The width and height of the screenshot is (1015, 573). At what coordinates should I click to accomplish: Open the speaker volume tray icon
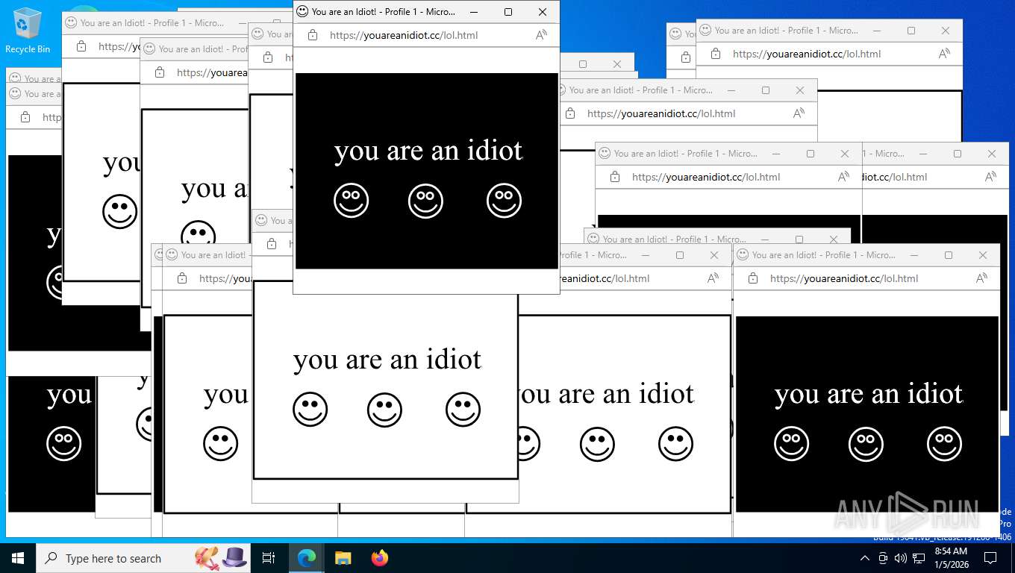click(x=900, y=558)
